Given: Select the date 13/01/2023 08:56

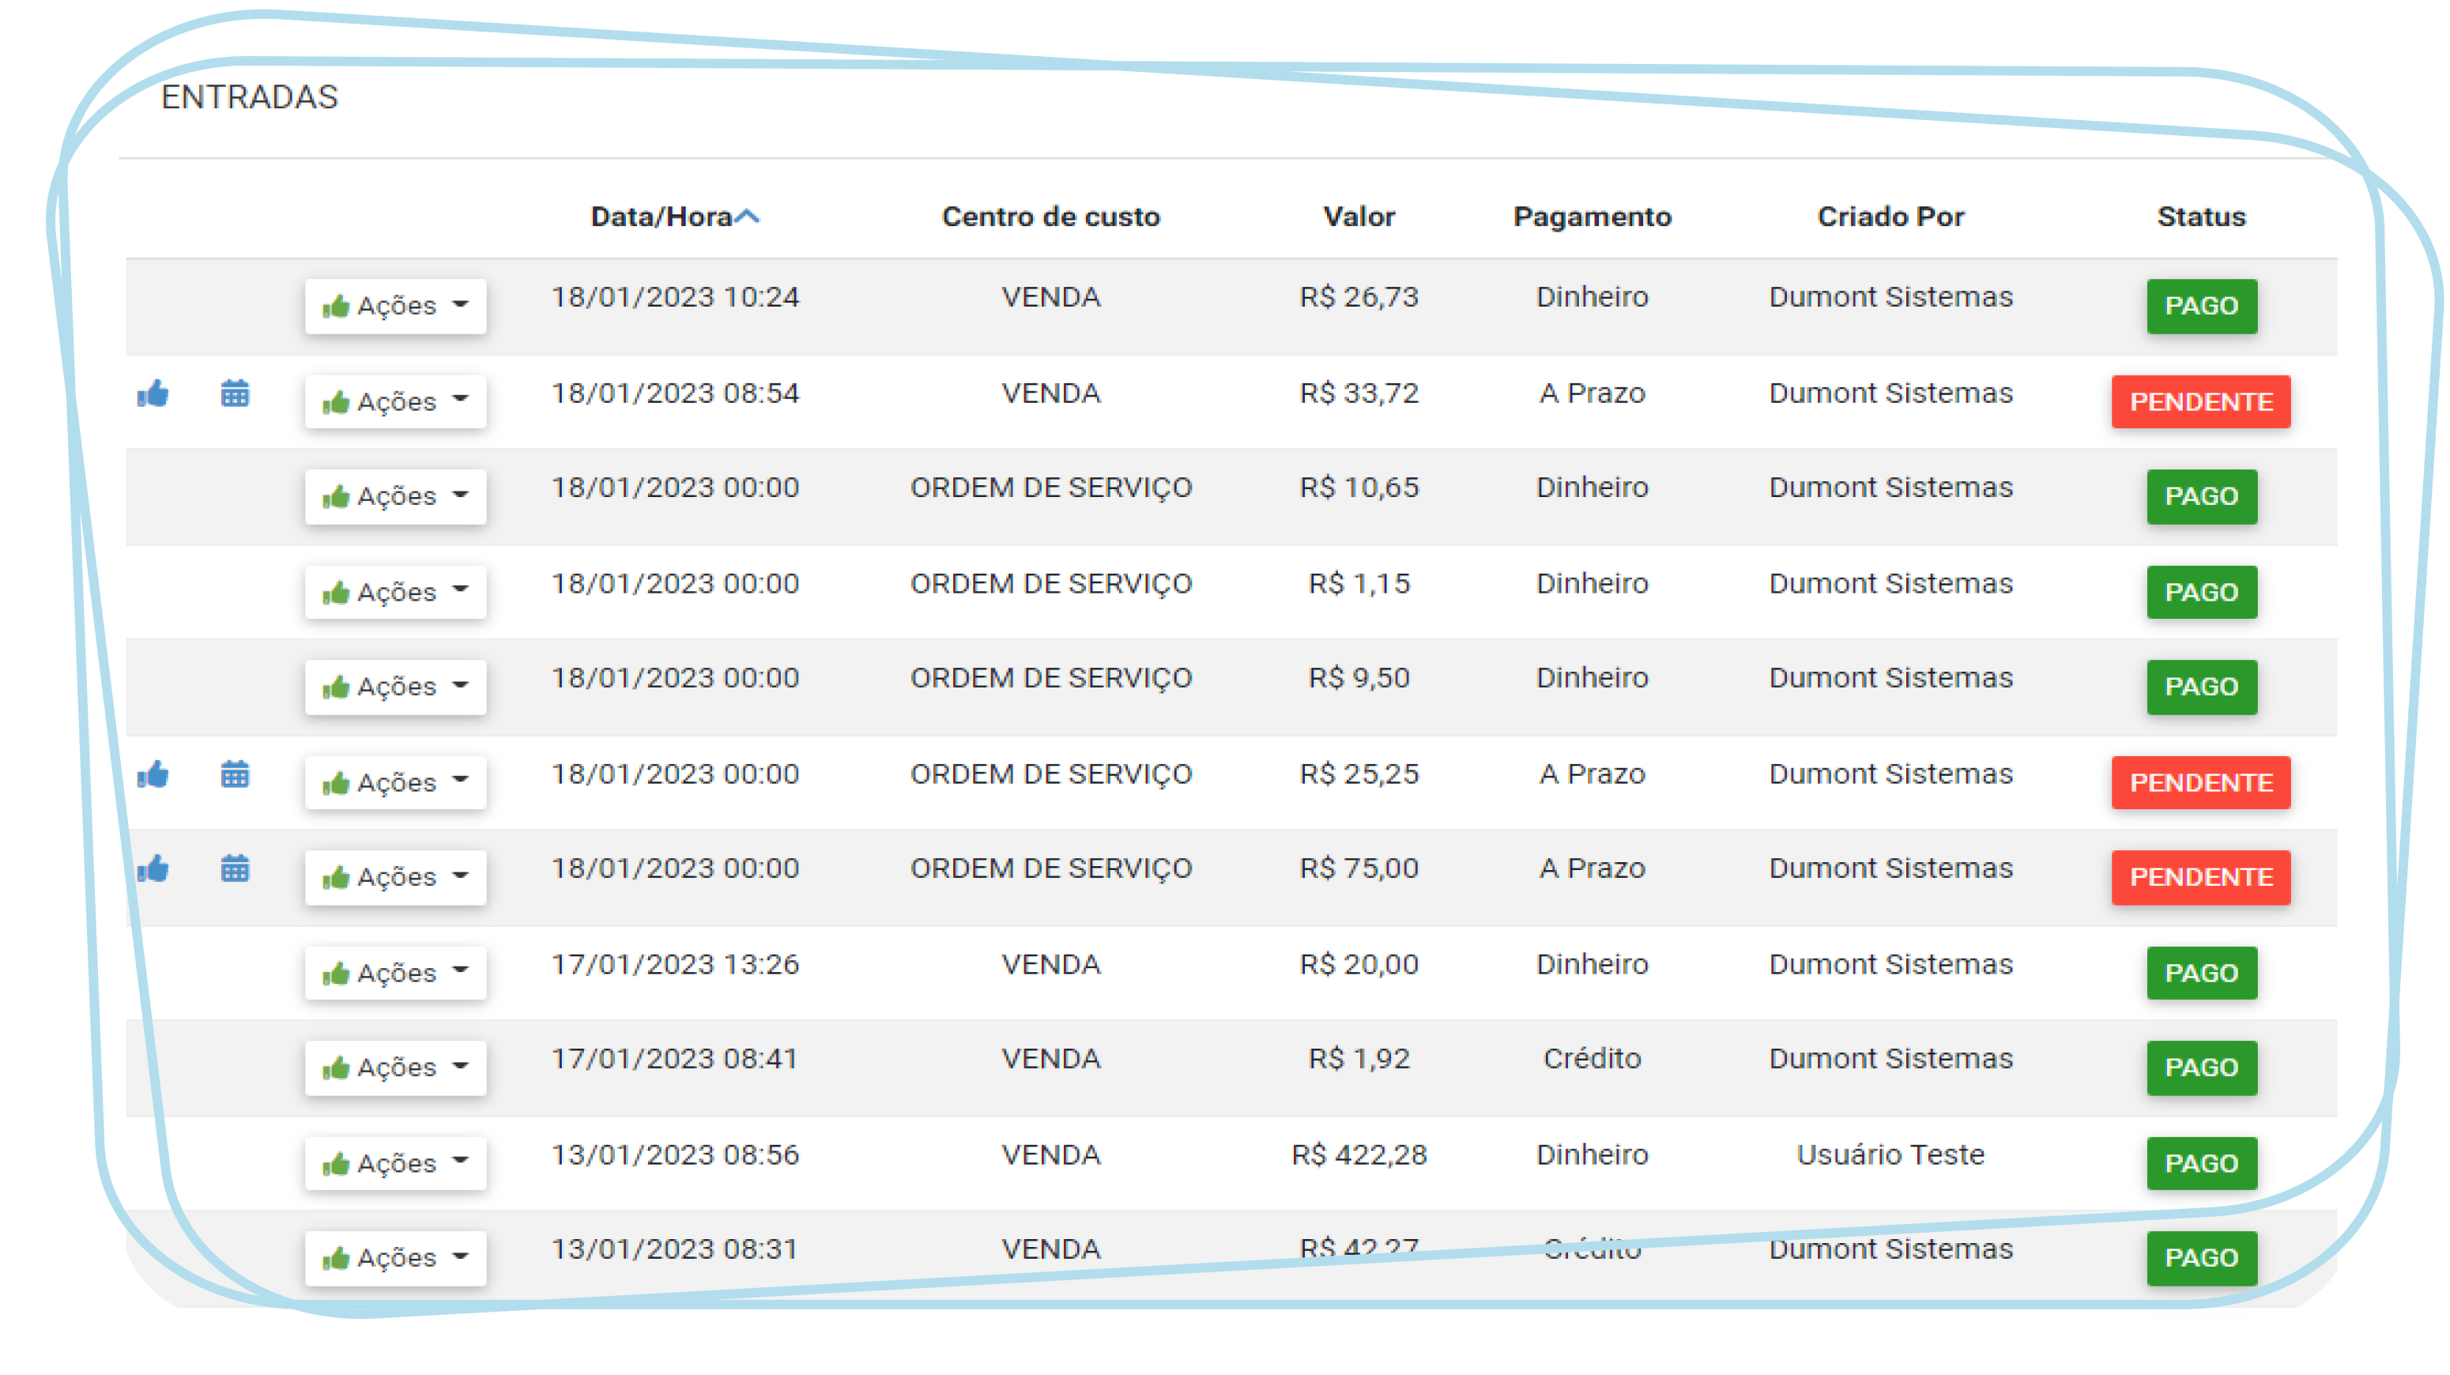Looking at the screenshot, I should (675, 1155).
